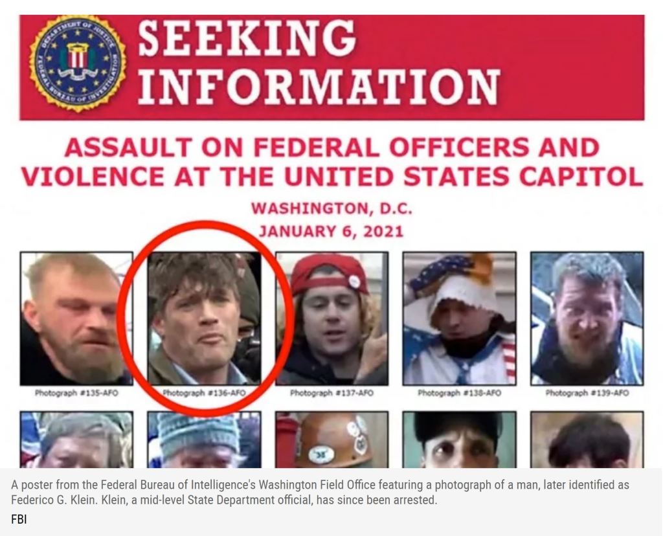This screenshot has height=536, width=663.
Task: Click the FBI photo credit text
Action: (19, 520)
